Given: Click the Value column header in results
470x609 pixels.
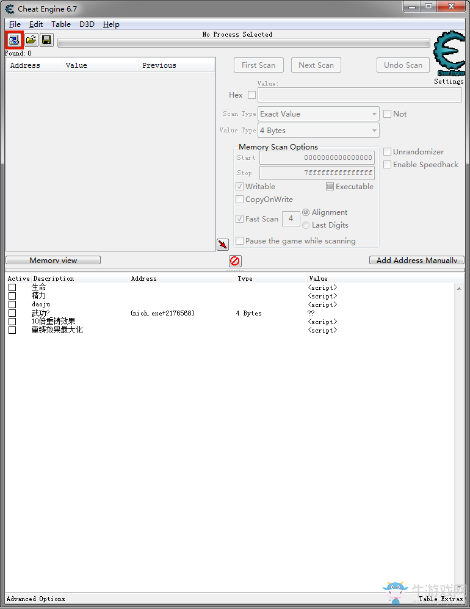Looking at the screenshot, I should pos(100,65).
